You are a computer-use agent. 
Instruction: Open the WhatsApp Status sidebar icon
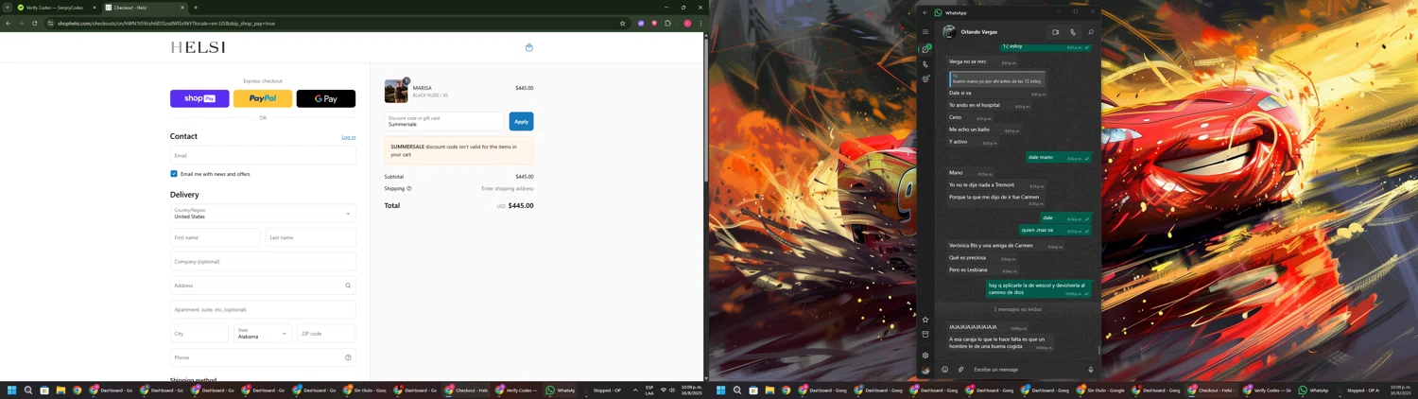[x=925, y=79]
